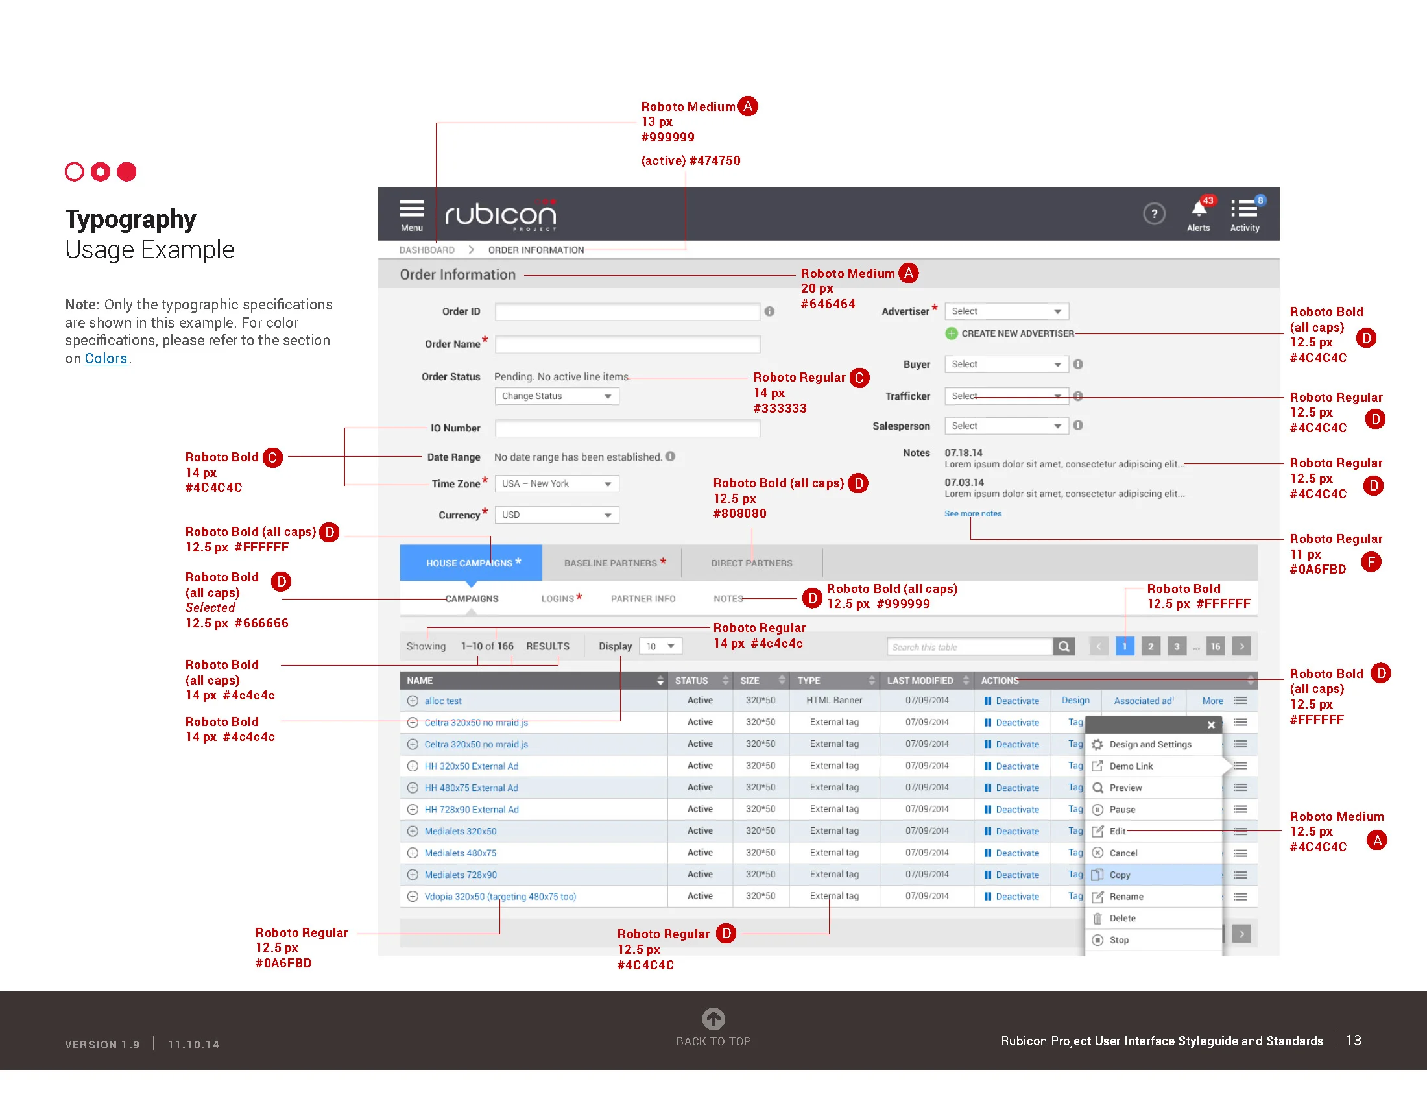Screen dimensions: 1427x1103
Task: Click pause icon for Vdopia row Deactivate
Action: [987, 897]
